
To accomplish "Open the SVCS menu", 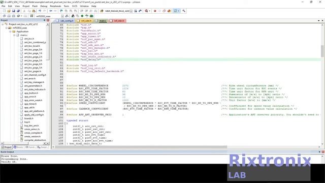I will pos(75,6).
